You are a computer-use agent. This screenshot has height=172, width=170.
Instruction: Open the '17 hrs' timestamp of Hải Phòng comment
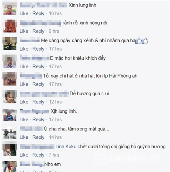click(55, 84)
